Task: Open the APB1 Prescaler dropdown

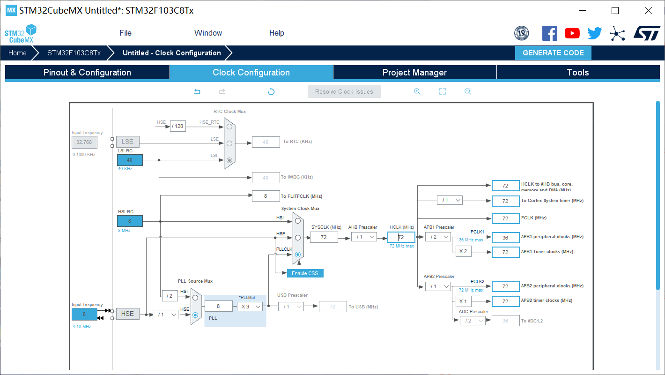Action: (x=438, y=237)
